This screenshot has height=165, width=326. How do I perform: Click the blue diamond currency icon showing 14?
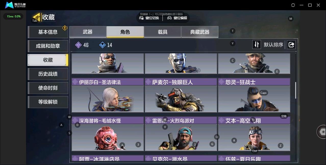tap(102, 45)
